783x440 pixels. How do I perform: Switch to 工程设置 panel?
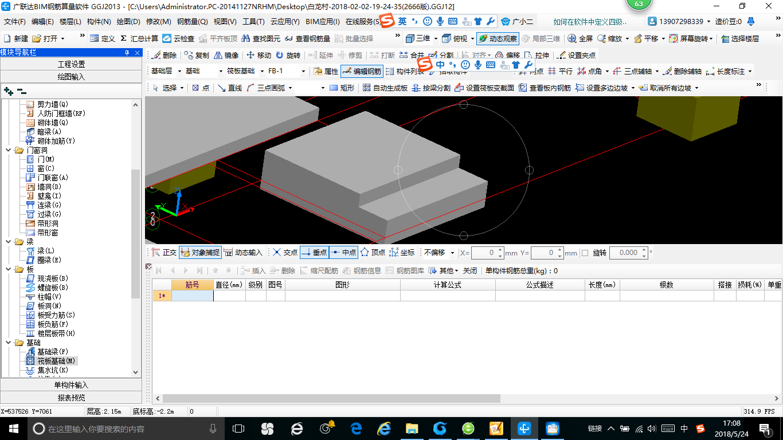[71, 64]
